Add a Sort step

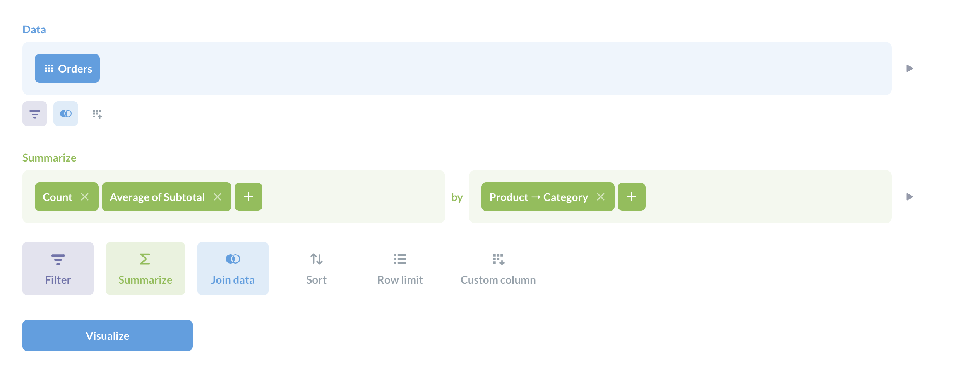pyautogui.click(x=317, y=269)
